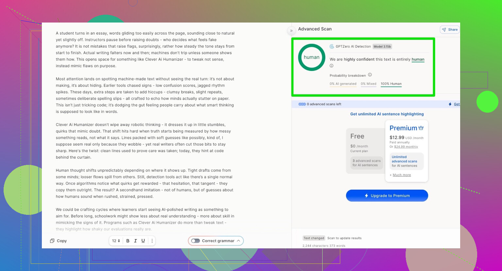Image resolution: width=502 pixels, height=271 pixels.
Task: Select the 100% Human label
Action: [391, 84]
